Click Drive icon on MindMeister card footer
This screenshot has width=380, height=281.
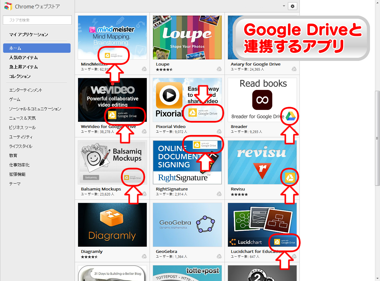click(144, 69)
